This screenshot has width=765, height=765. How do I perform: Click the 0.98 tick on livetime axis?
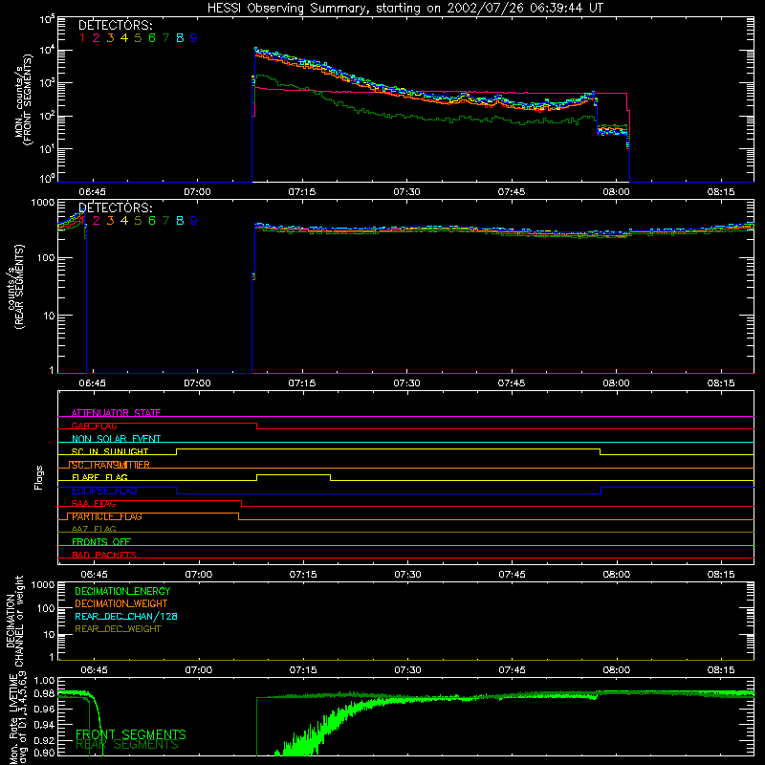click(x=44, y=694)
